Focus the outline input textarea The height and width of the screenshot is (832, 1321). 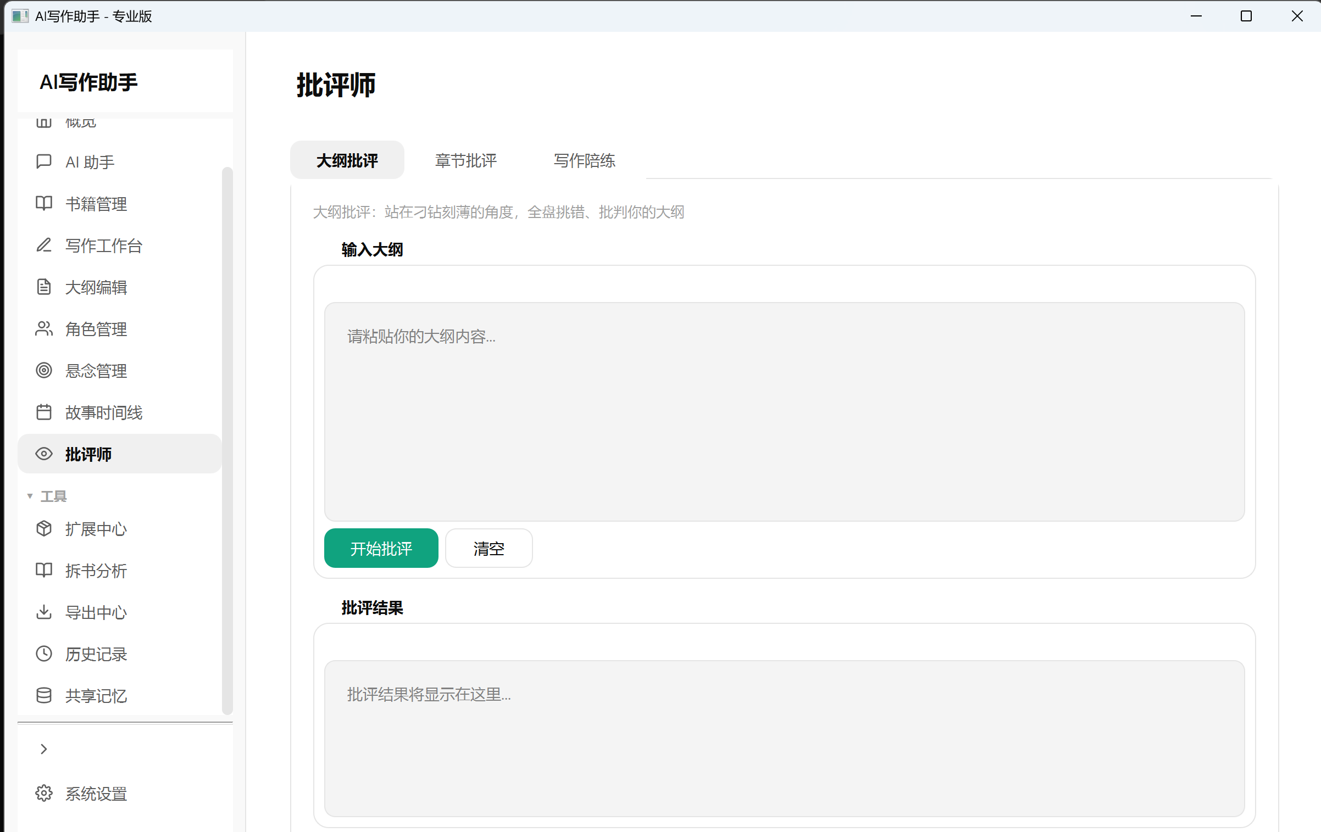coord(785,412)
